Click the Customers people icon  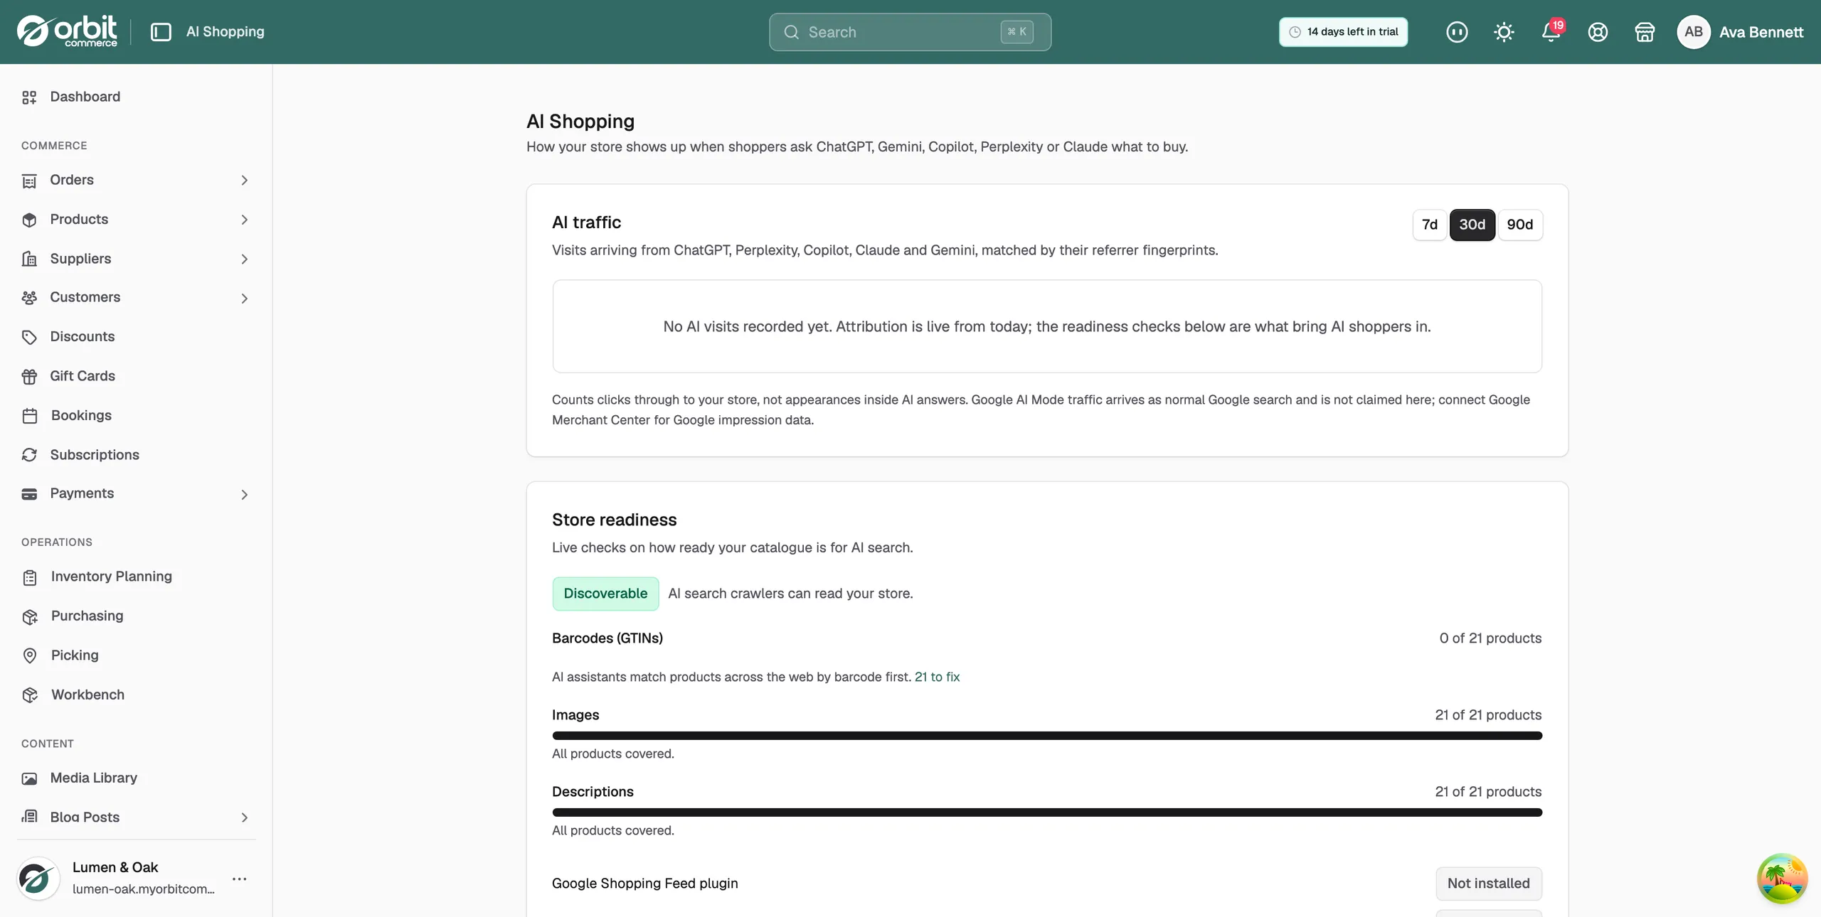(x=29, y=298)
